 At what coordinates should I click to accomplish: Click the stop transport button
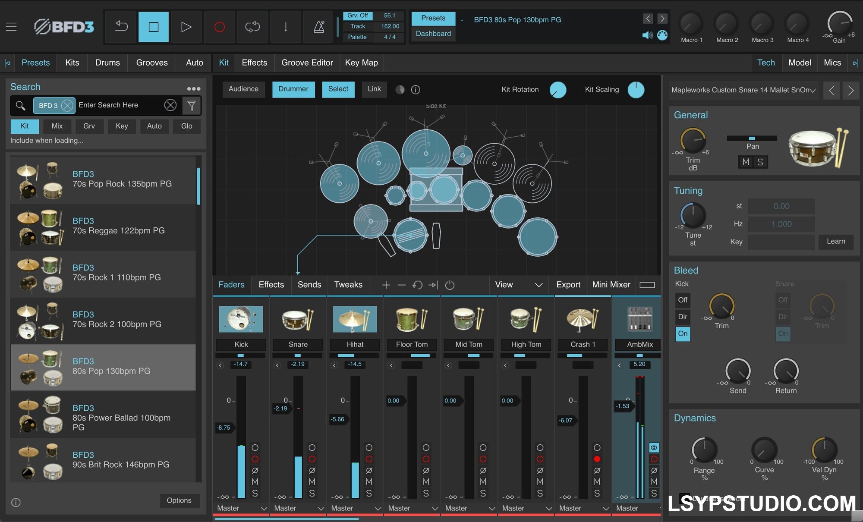[x=153, y=27]
